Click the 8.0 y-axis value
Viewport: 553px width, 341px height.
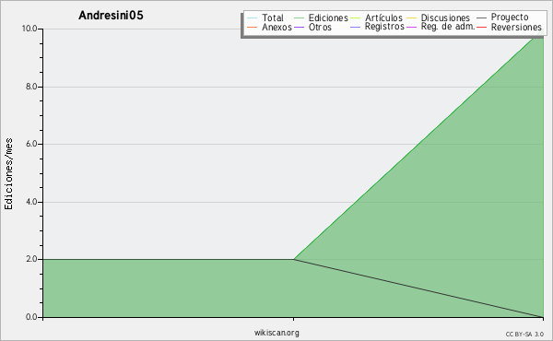(31, 87)
